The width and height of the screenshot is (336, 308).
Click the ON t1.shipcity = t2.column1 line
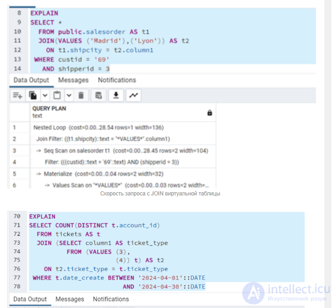(x=100, y=50)
